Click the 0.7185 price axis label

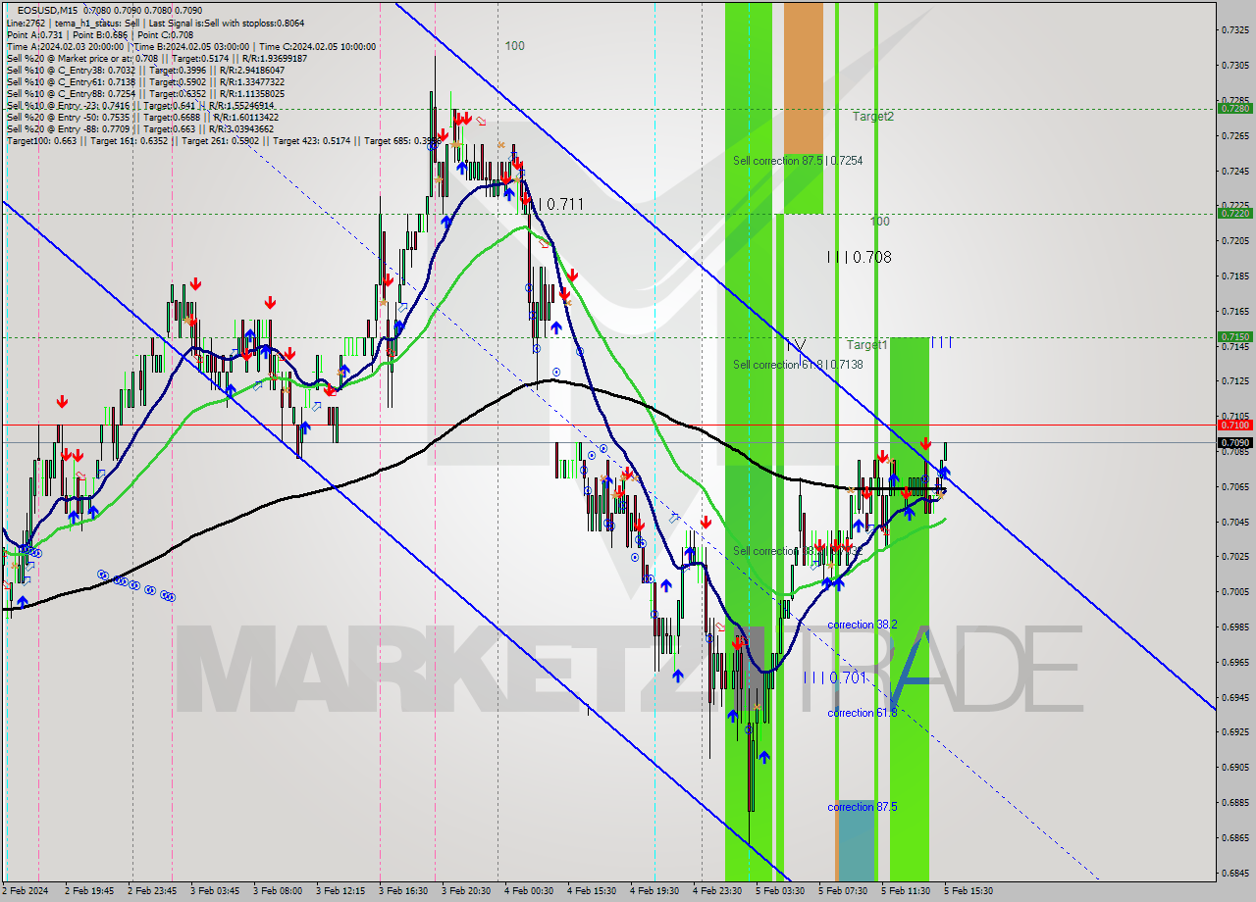click(1234, 276)
